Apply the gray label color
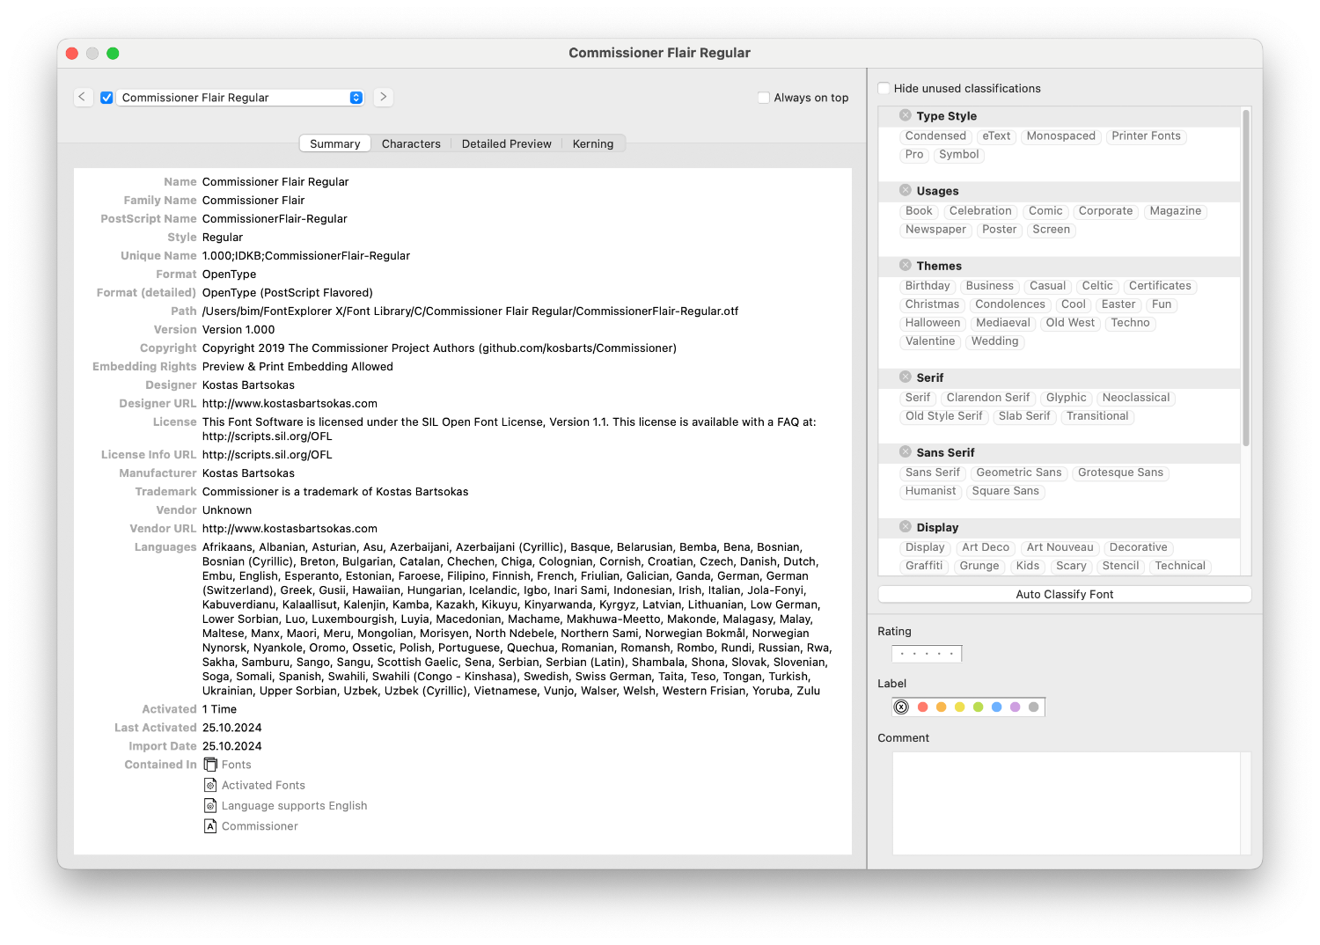 coord(1034,707)
